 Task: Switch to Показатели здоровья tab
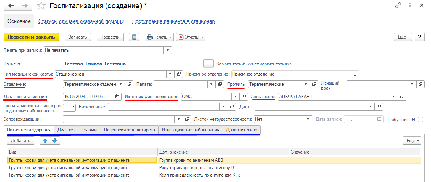pos(29,130)
